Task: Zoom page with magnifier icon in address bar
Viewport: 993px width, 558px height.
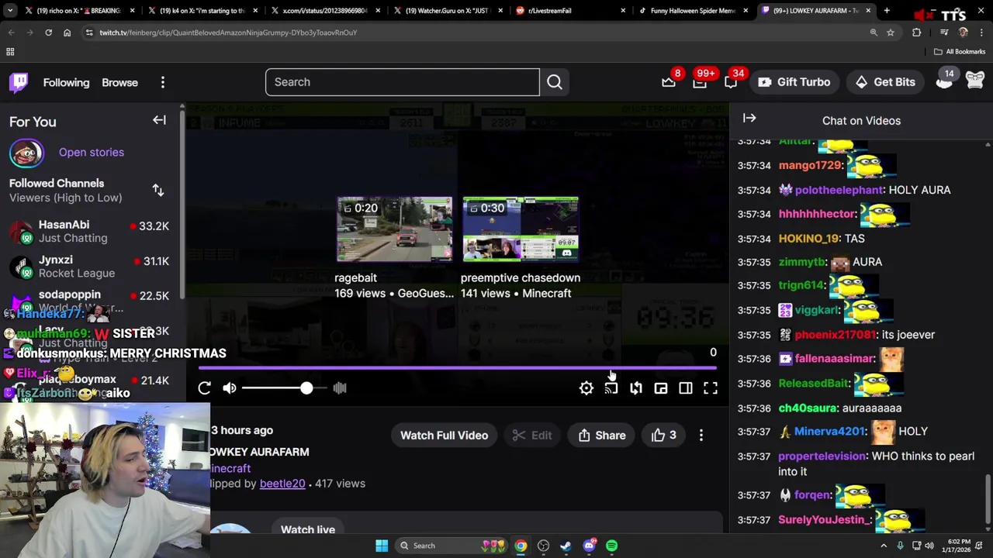Action: 874,33
